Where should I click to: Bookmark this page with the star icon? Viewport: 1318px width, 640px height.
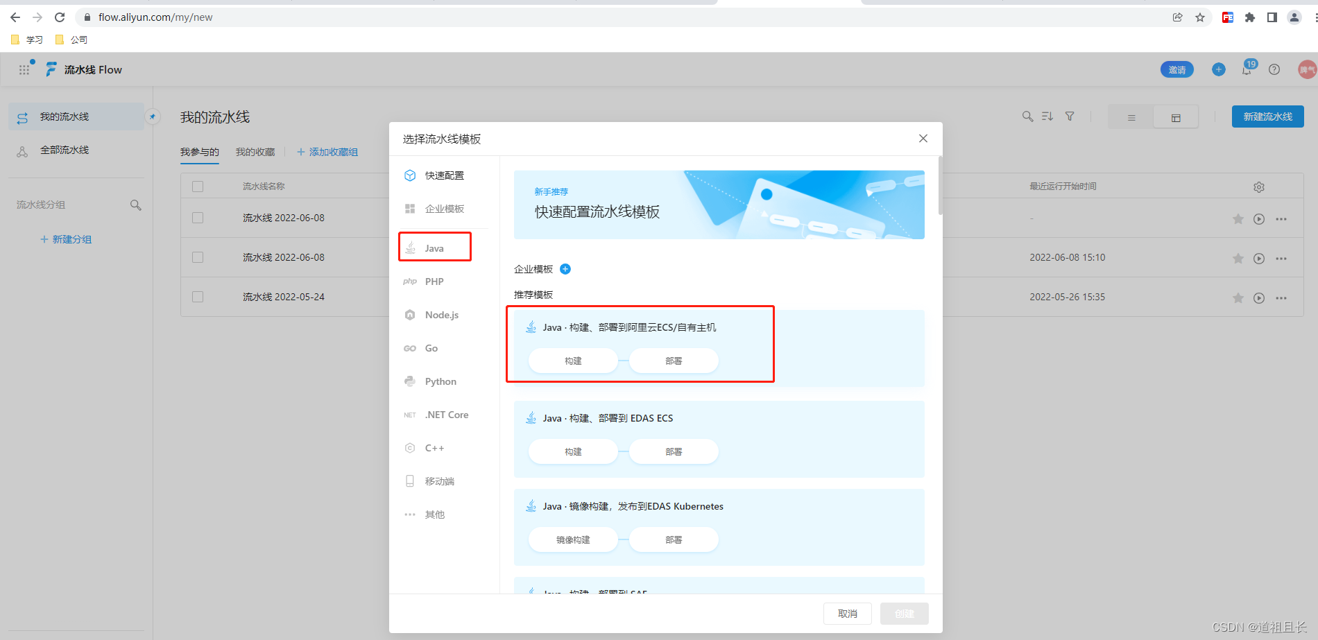coord(1200,17)
